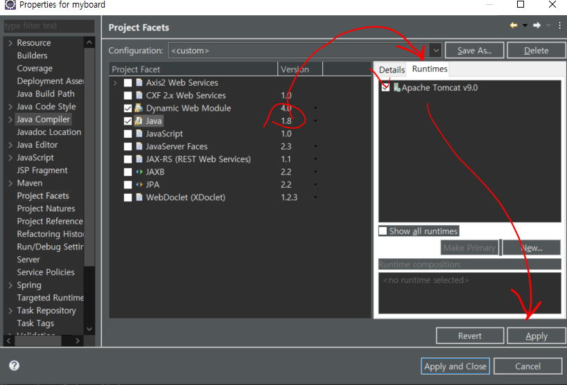The width and height of the screenshot is (567, 385).
Task: Check the JAXB facet checkbox
Action: [x=128, y=172]
